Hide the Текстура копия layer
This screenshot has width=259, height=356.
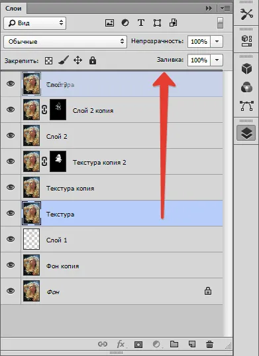pyautogui.click(x=11, y=187)
